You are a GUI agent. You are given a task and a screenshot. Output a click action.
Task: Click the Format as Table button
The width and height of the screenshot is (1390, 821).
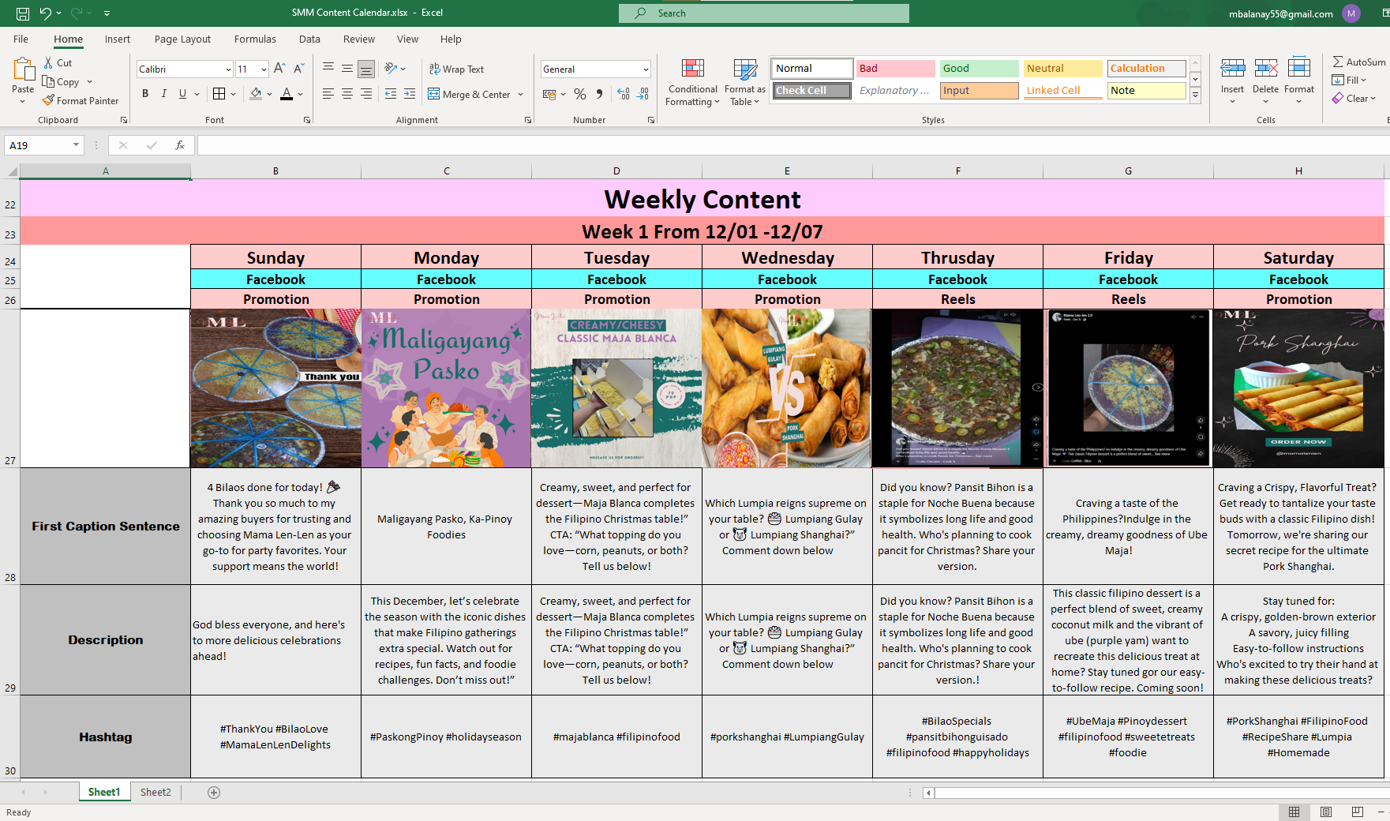pyautogui.click(x=744, y=82)
